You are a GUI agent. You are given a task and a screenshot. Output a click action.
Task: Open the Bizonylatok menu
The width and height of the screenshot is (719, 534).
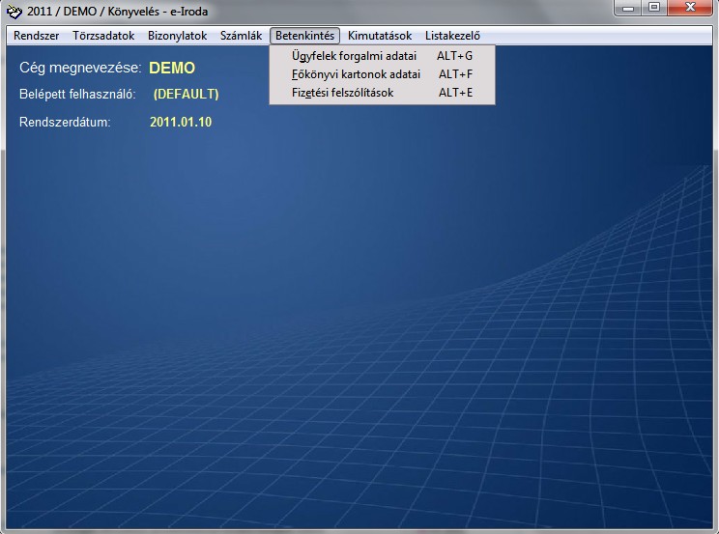tap(178, 36)
